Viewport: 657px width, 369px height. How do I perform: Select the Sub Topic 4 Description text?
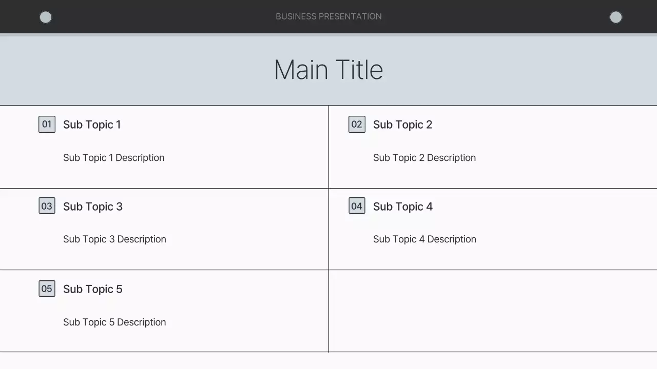click(424, 239)
